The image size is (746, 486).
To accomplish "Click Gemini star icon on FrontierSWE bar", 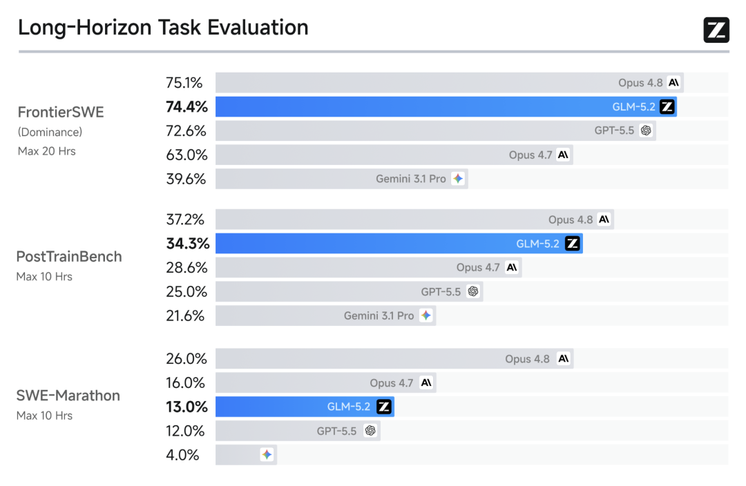I will (x=458, y=179).
